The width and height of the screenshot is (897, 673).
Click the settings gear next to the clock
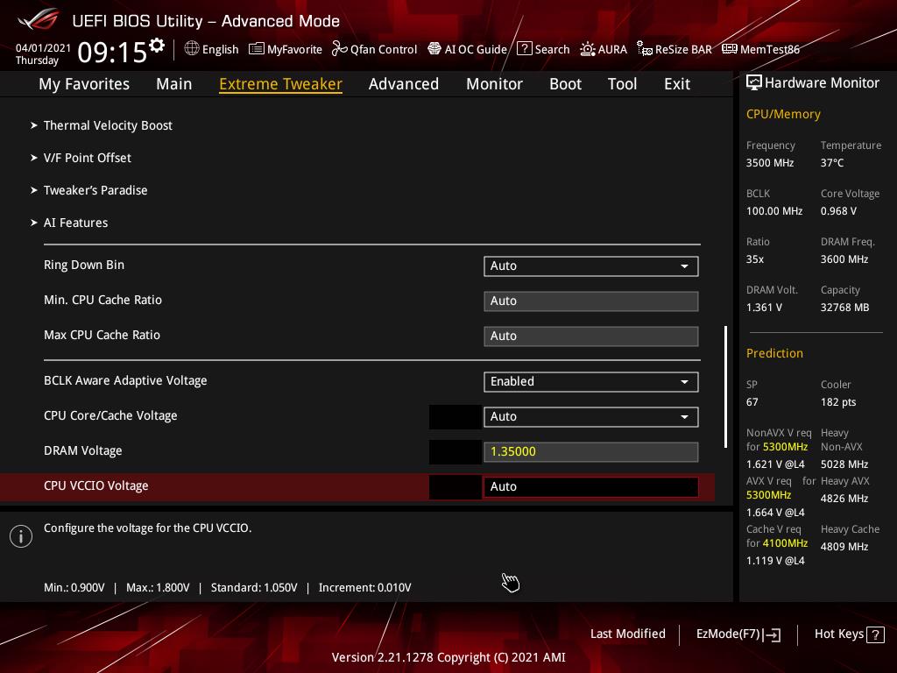pos(157,46)
